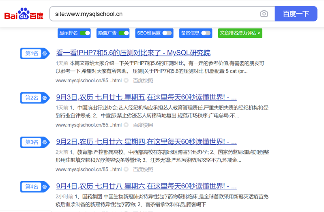
Task: Click the 第2名 rank label
Action: (x=32, y=98)
